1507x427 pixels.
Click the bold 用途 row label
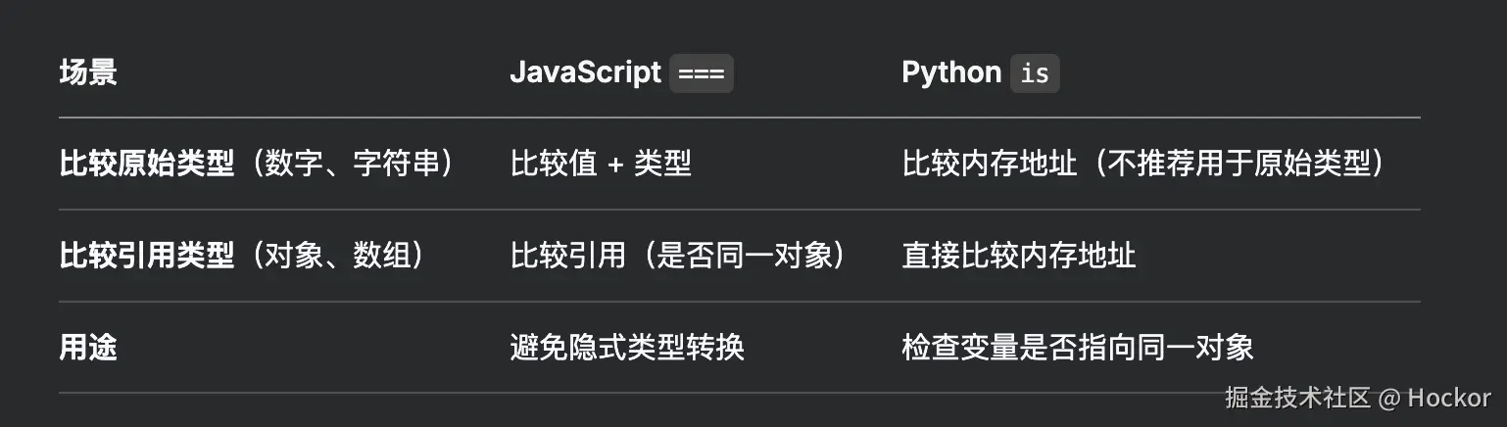[88, 348]
